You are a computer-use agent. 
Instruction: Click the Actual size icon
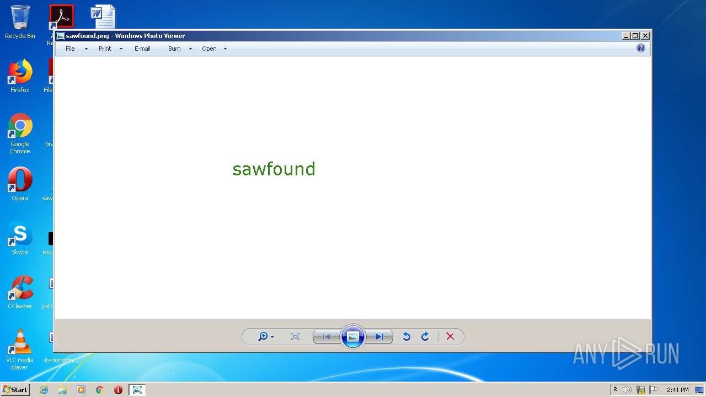[x=295, y=336]
